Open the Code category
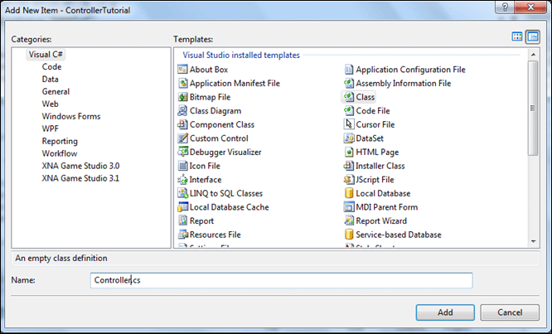The width and height of the screenshot is (552, 334). (51, 67)
